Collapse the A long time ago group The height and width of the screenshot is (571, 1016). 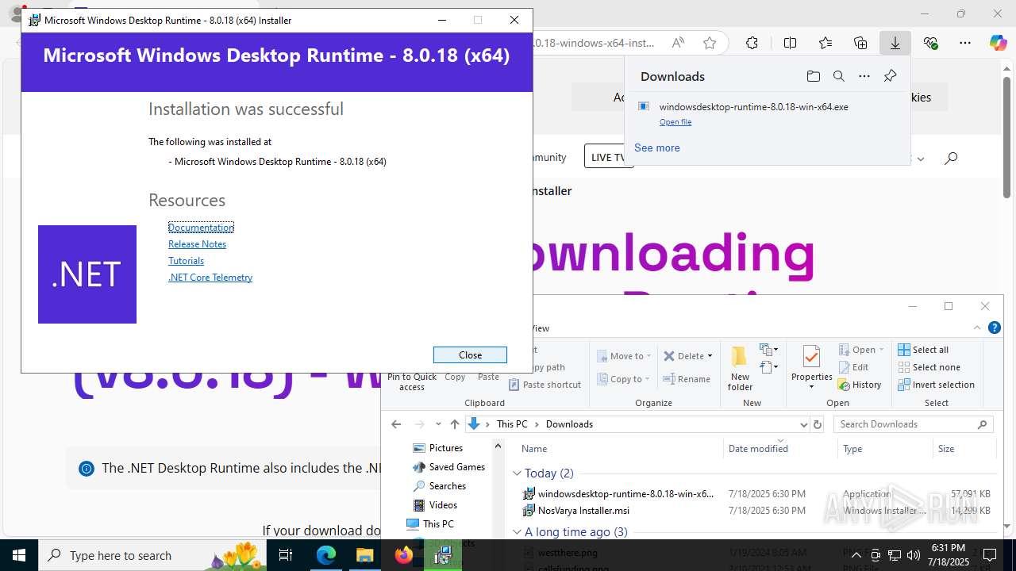(x=518, y=532)
